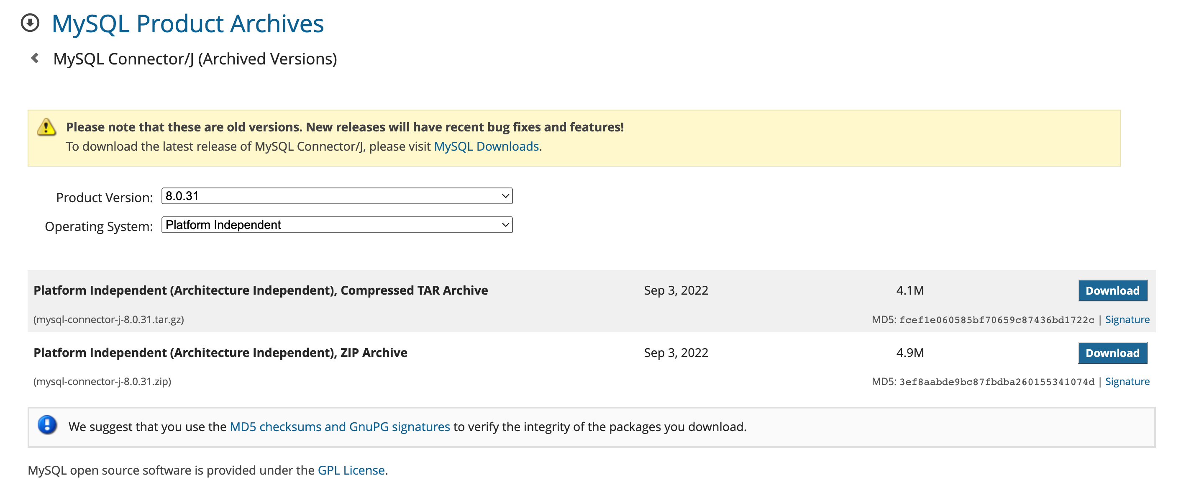This screenshot has width=1199, height=488.
Task: Click the blue exclamation info icon
Action: tap(47, 425)
